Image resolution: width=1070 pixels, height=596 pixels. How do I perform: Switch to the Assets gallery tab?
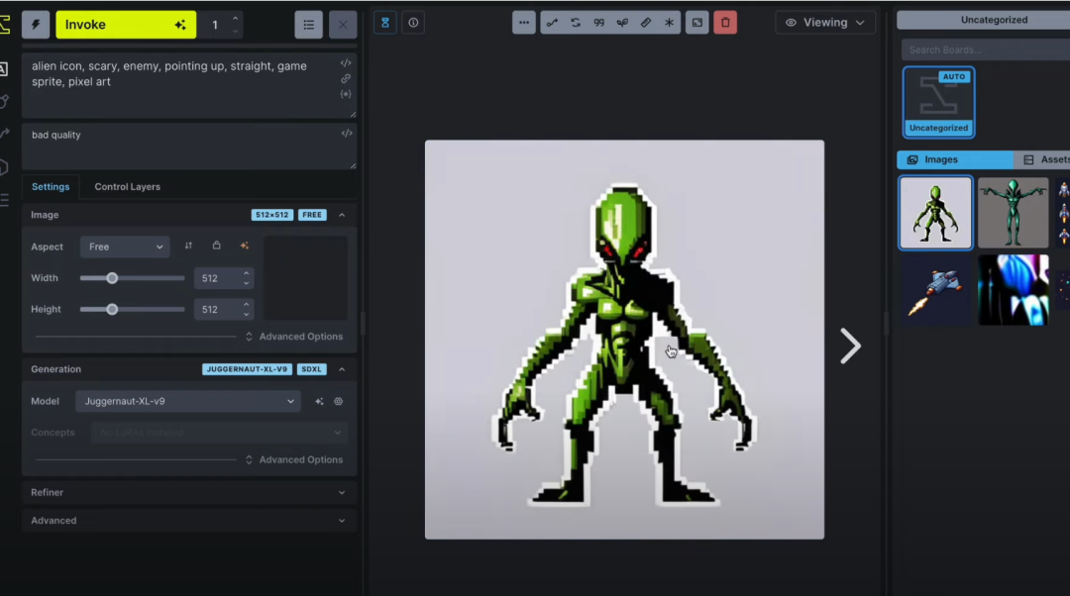pyautogui.click(x=1045, y=159)
